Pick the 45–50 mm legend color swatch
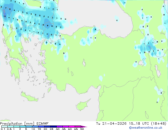 [x=78, y=127]
